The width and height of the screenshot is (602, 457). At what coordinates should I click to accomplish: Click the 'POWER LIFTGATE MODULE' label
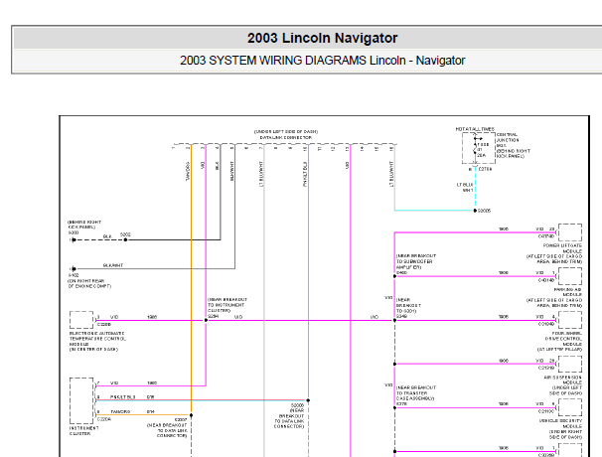click(x=562, y=248)
